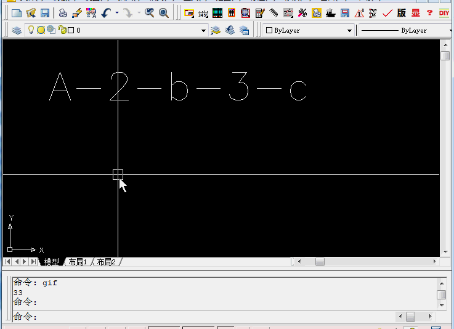The image size is (454, 329).
Task: Open the Layer Properties Manager stack icon
Action: 17,30
